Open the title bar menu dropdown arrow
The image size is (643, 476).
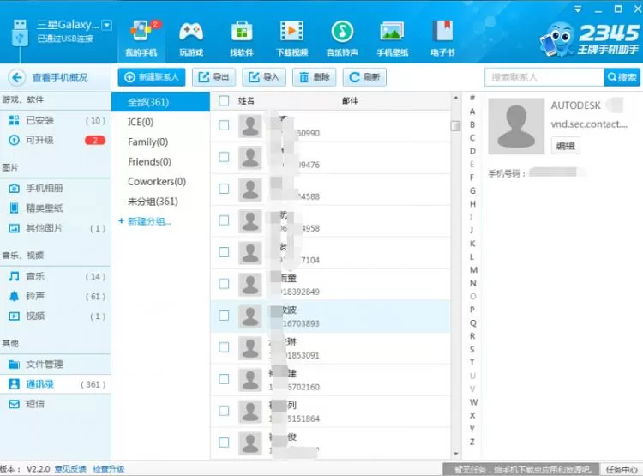coord(578,9)
